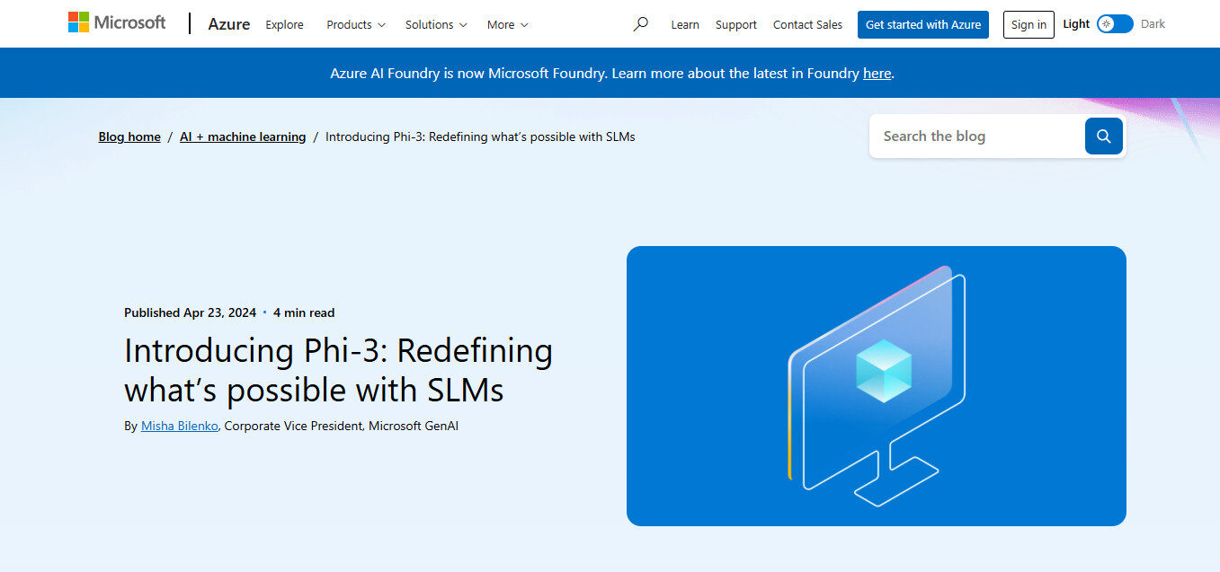Screen dimensions: 1220x572
Task: Select the Light theme label
Action: tap(1076, 24)
